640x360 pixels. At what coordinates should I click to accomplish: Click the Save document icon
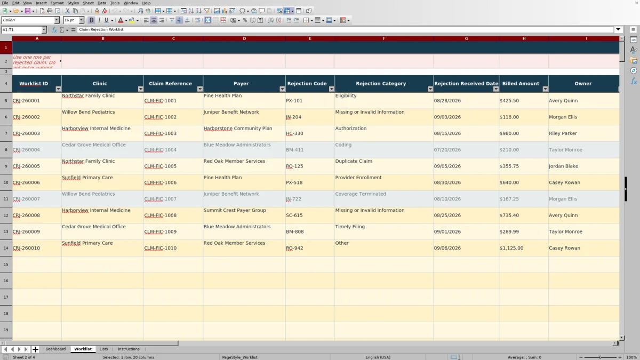tap(27, 11)
